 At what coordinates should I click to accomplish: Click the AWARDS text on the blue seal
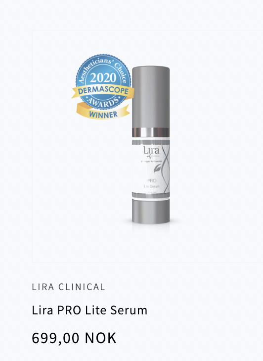pos(103,102)
